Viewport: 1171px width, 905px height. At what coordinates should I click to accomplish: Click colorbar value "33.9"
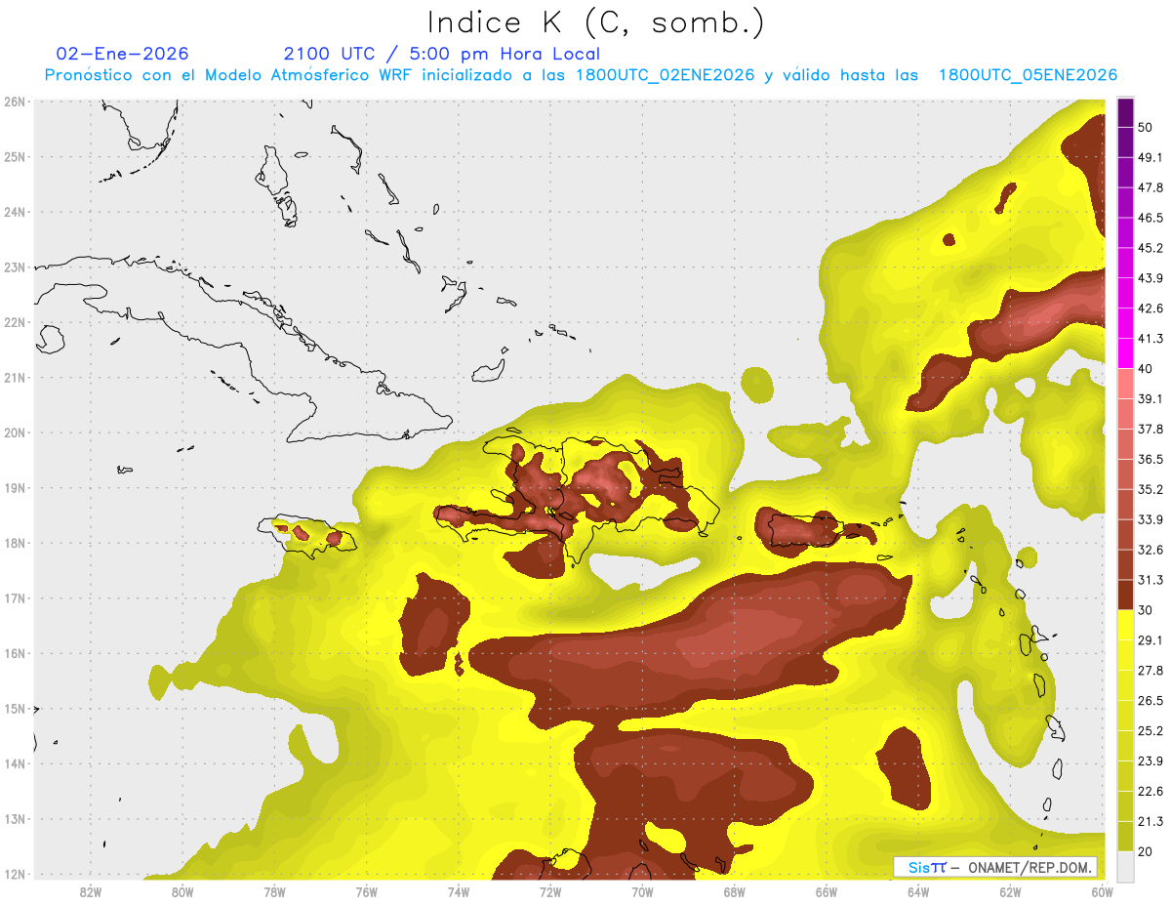pos(1151,519)
